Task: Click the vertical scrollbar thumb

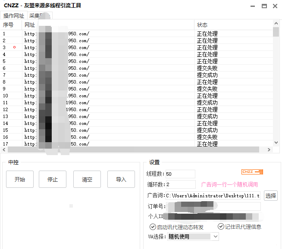Action: (x=276, y=32)
